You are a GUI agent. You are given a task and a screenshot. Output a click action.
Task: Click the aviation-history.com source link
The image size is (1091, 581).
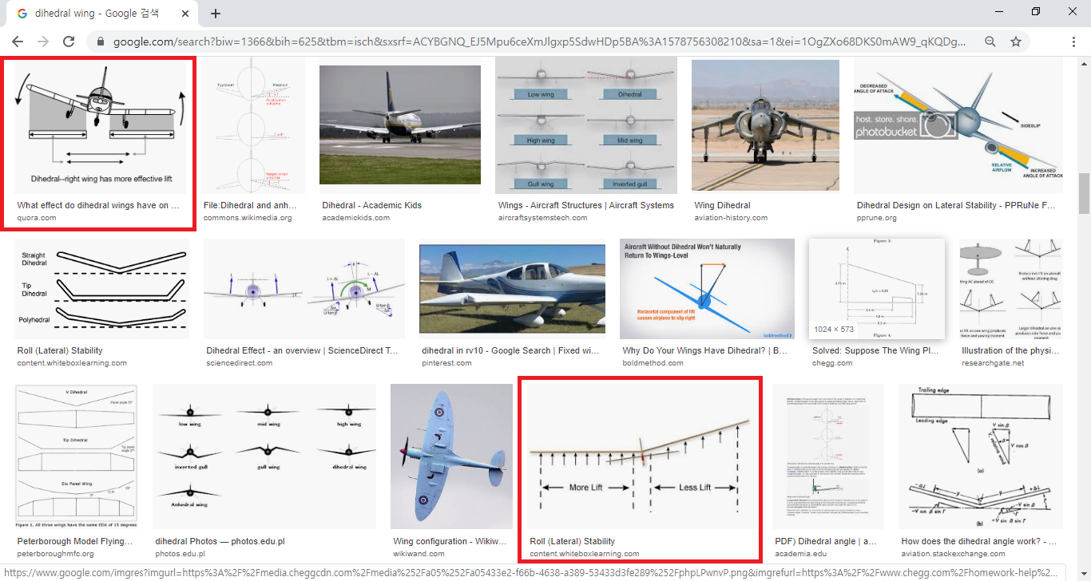pos(731,218)
